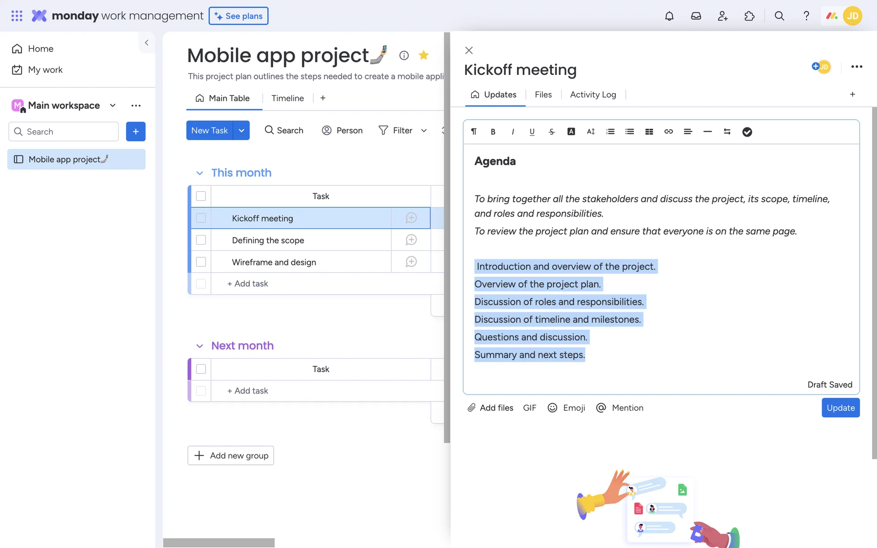The image size is (877, 548).
Task: Expand the Main workspace selector
Action: pos(112,105)
